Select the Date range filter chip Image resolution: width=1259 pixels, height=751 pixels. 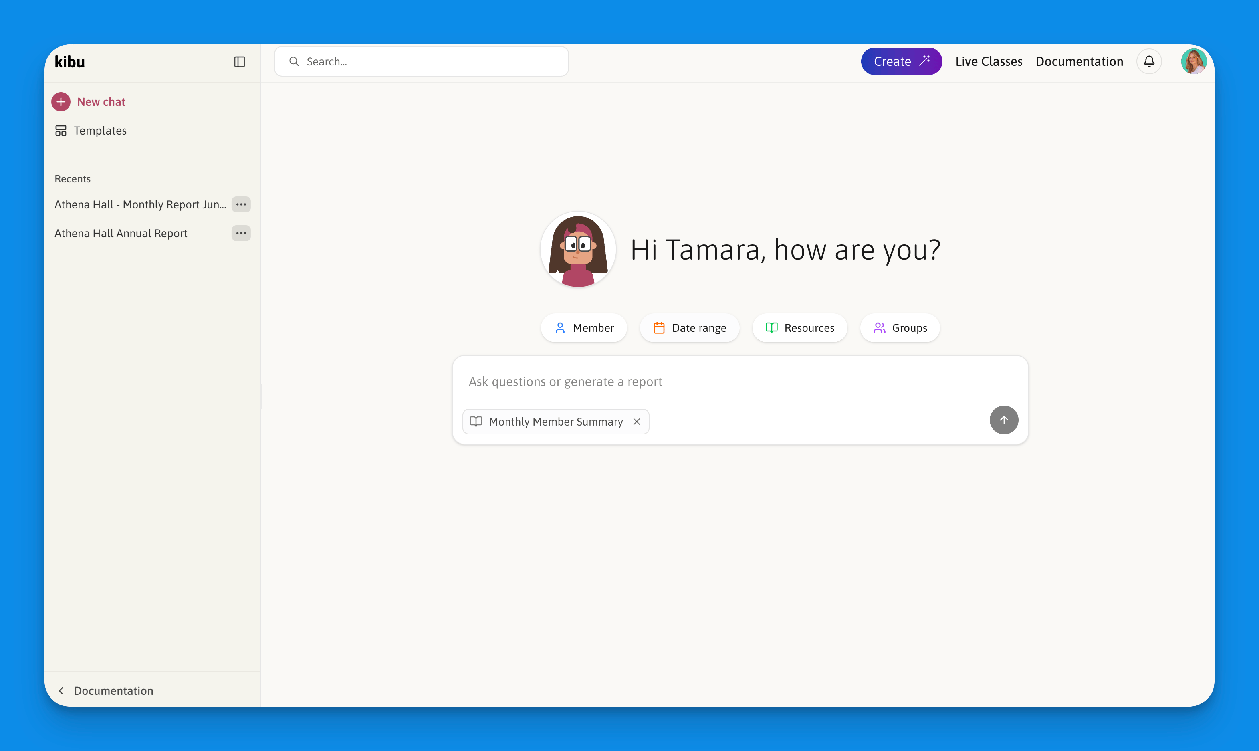pyautogui.click(x=689, y=328)
